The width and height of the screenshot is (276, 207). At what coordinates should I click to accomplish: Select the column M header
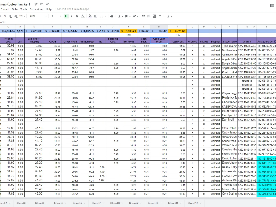click(x=159, y=26)
